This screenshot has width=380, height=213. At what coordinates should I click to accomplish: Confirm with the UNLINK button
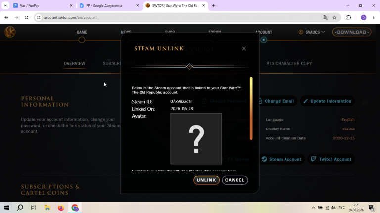tap(206, 180)
